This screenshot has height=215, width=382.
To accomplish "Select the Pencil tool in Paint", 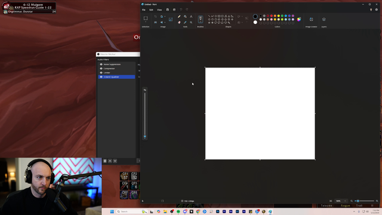I will tap(179, 16).
